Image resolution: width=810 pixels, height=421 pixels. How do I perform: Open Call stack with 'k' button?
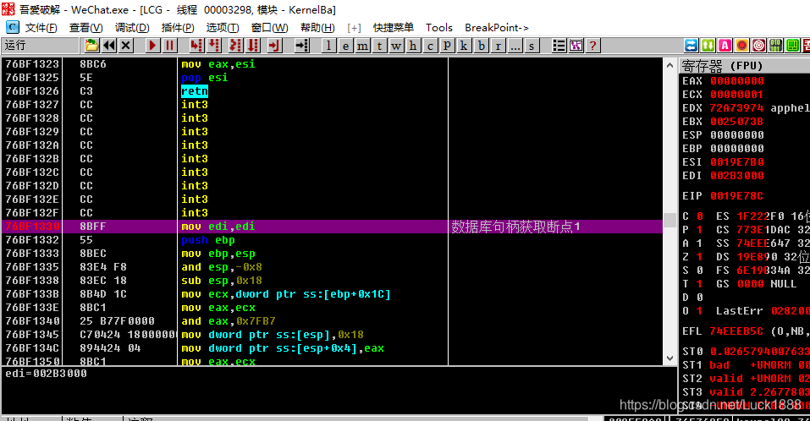pos(464,46)
